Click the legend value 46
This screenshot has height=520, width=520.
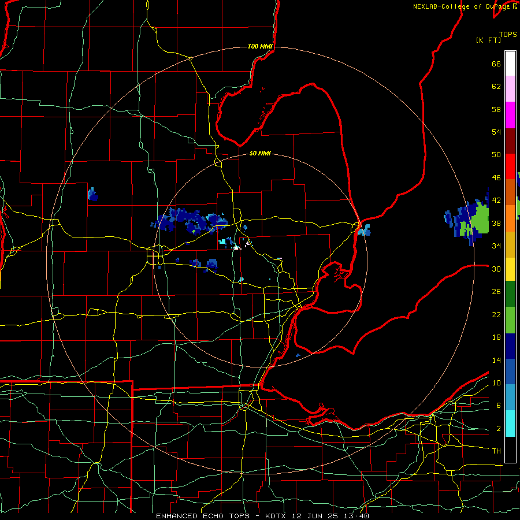pos(496,178)
